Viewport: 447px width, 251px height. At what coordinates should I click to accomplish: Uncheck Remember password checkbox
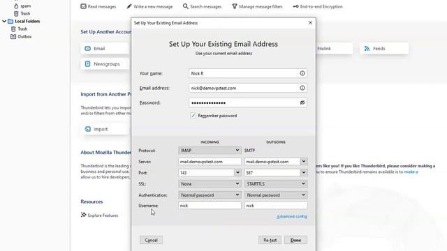[193, 116]
